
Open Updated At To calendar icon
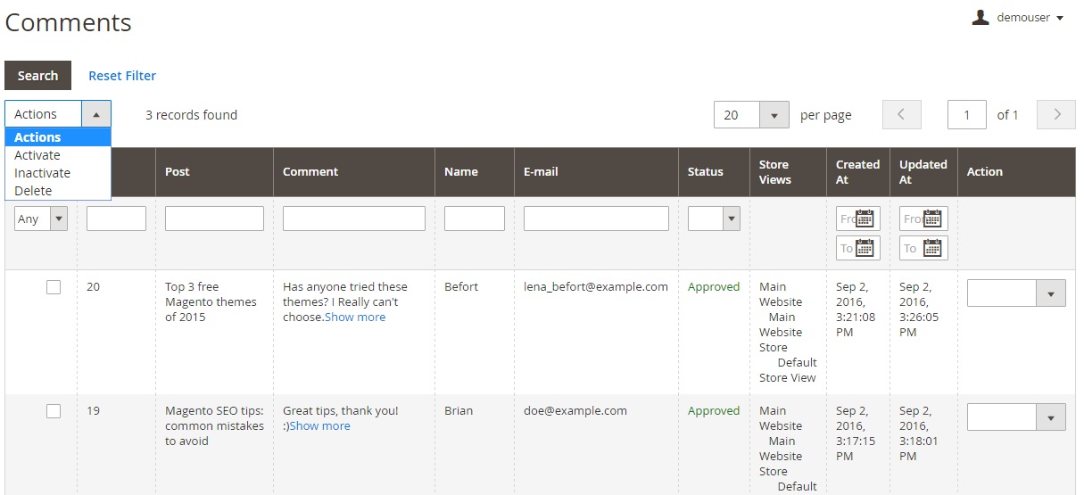932,248
